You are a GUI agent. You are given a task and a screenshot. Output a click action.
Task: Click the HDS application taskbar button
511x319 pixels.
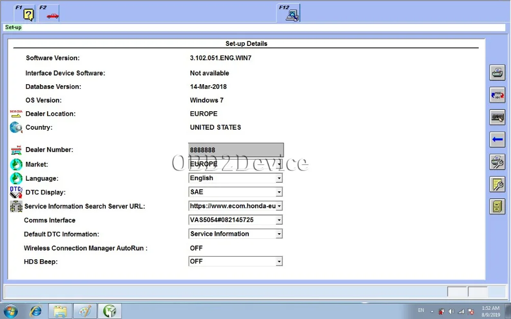(x=110, y=311)
